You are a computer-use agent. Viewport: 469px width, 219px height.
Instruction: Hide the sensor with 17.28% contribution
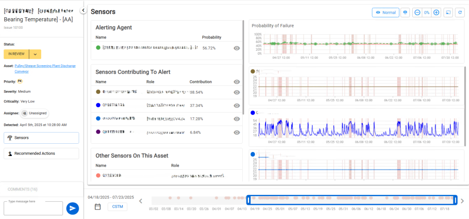(237, 119)
